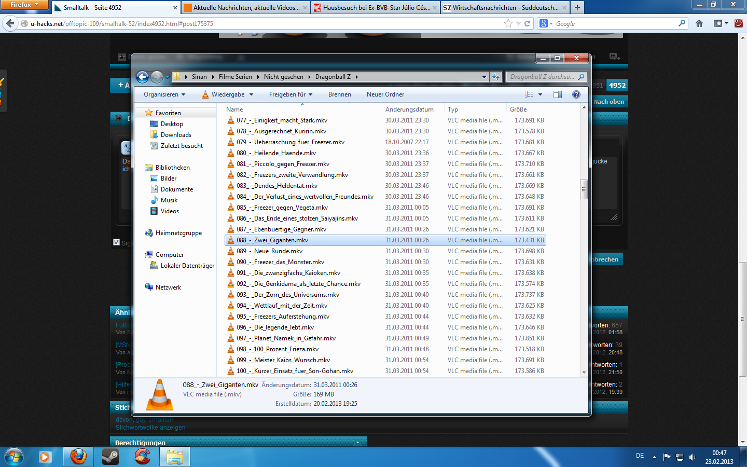Click the change view icon
Screen dimensions: 747x467
[x=529, y=94]
